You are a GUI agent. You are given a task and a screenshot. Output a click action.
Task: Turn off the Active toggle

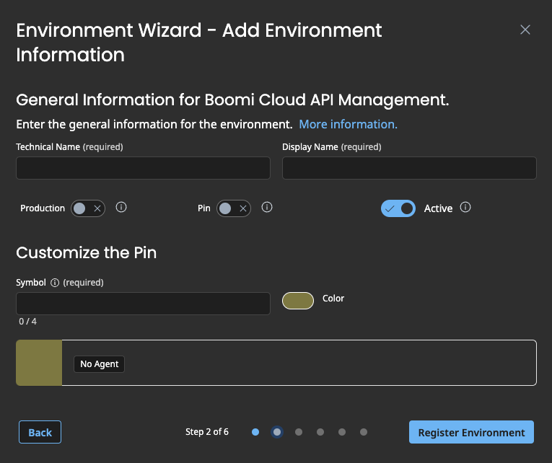398,208
